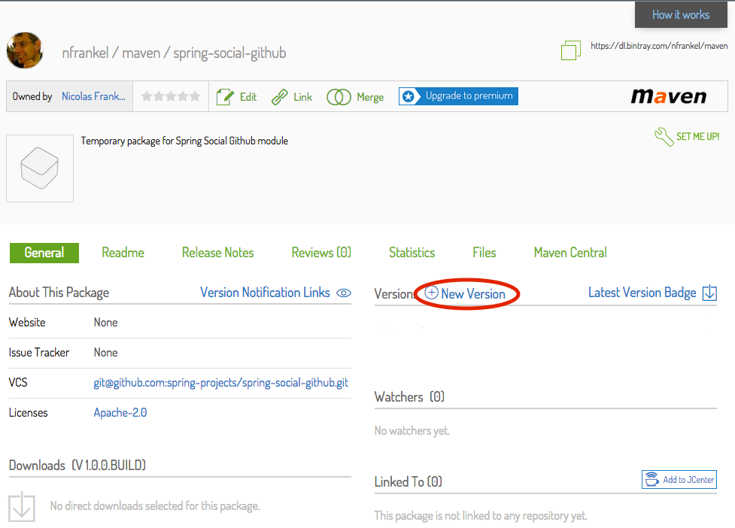Open the How it works button

[x=680, y=15]
